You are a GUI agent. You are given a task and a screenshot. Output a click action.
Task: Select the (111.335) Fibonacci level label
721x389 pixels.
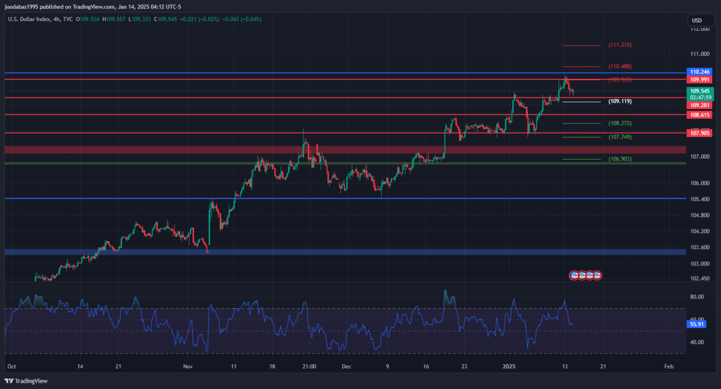tap(620, 45)
